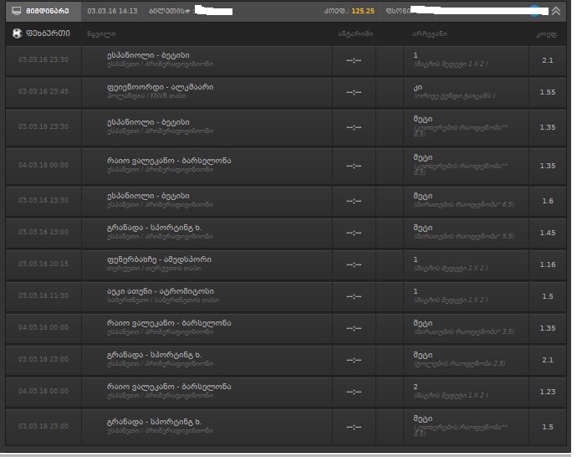Click the date 03.03.16 20:15
Screen dimensions: 582x457
click(43, 264)
